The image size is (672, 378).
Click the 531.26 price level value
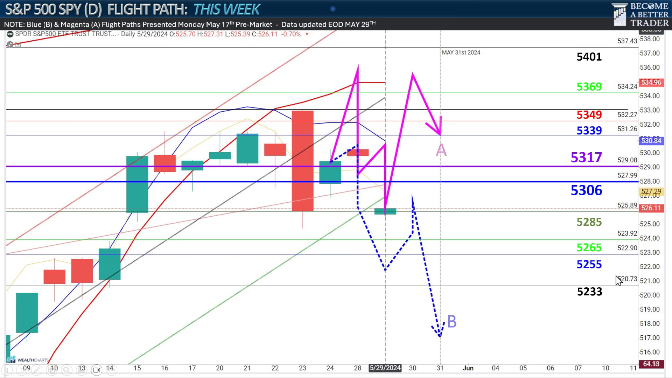pyautogui.click(x=627, y=129)
